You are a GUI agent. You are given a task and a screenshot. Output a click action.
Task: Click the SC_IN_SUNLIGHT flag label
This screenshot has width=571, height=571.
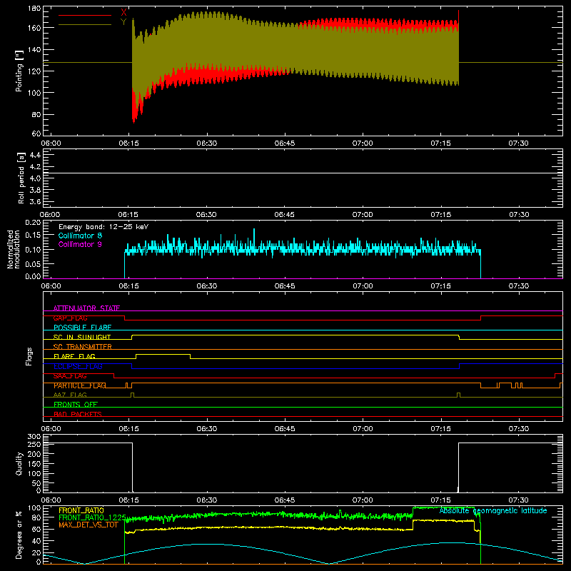point(82,337)
